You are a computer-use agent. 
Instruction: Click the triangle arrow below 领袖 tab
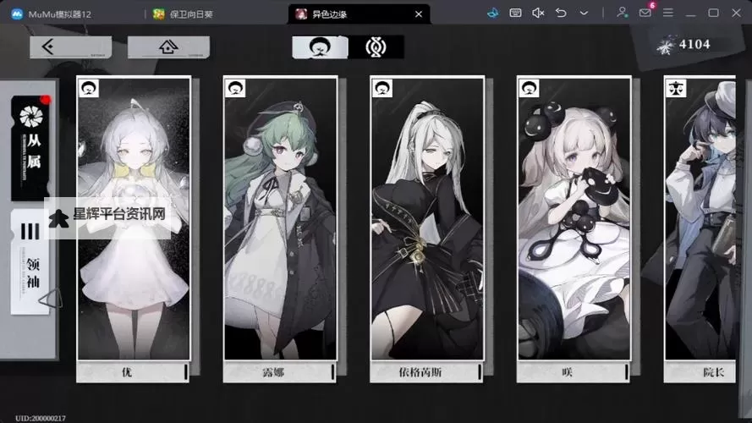point(51,299)
